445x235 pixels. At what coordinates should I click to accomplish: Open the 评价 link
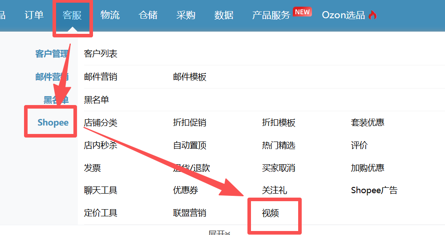(359, 145)
